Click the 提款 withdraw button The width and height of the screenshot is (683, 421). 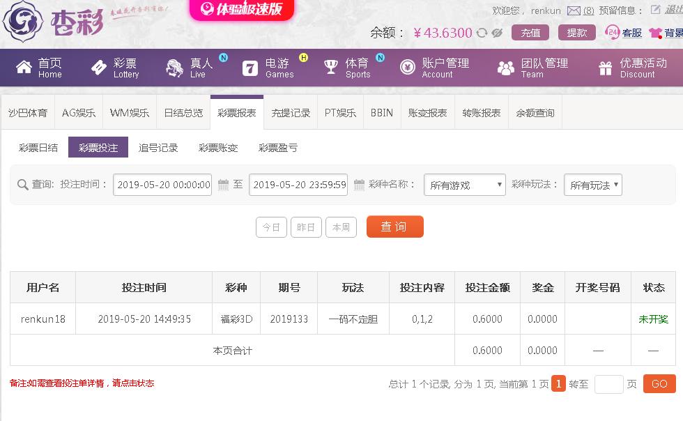pyautogui.click(x=577, y=33)
